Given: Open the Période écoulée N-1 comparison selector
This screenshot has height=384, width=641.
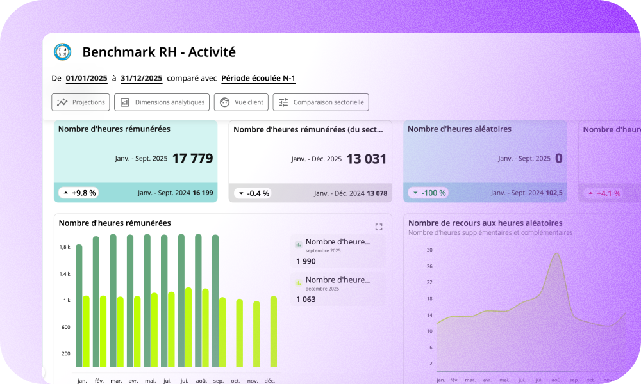Looking at the screenshot, I should 258,78.
